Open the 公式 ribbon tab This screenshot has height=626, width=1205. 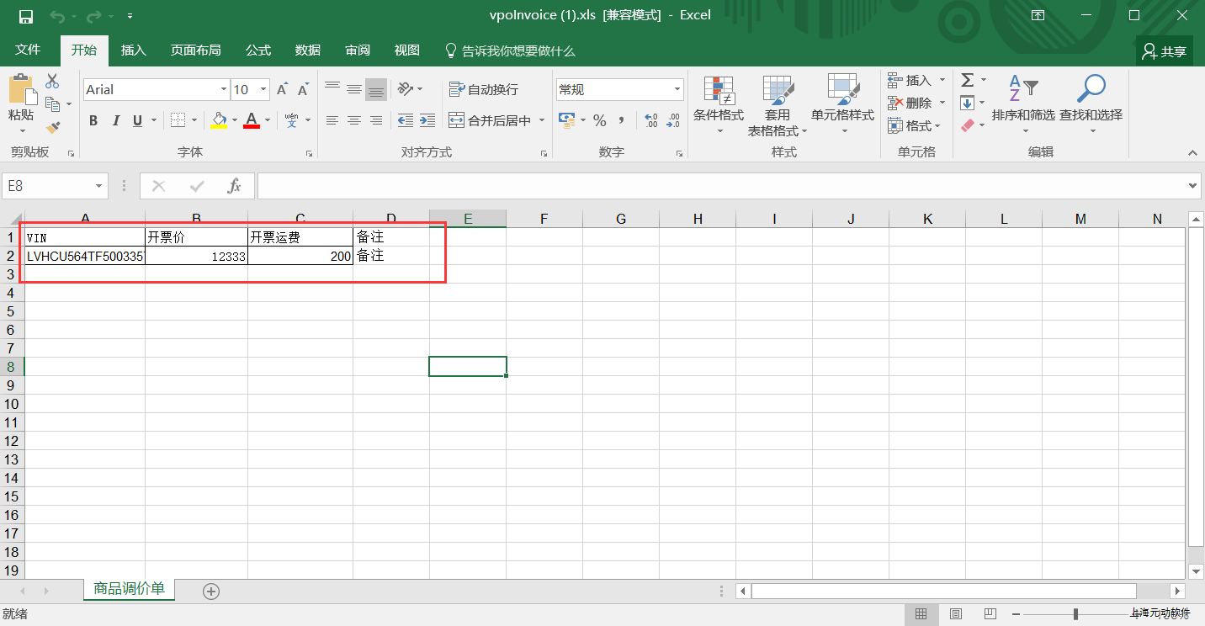[257, 50]
